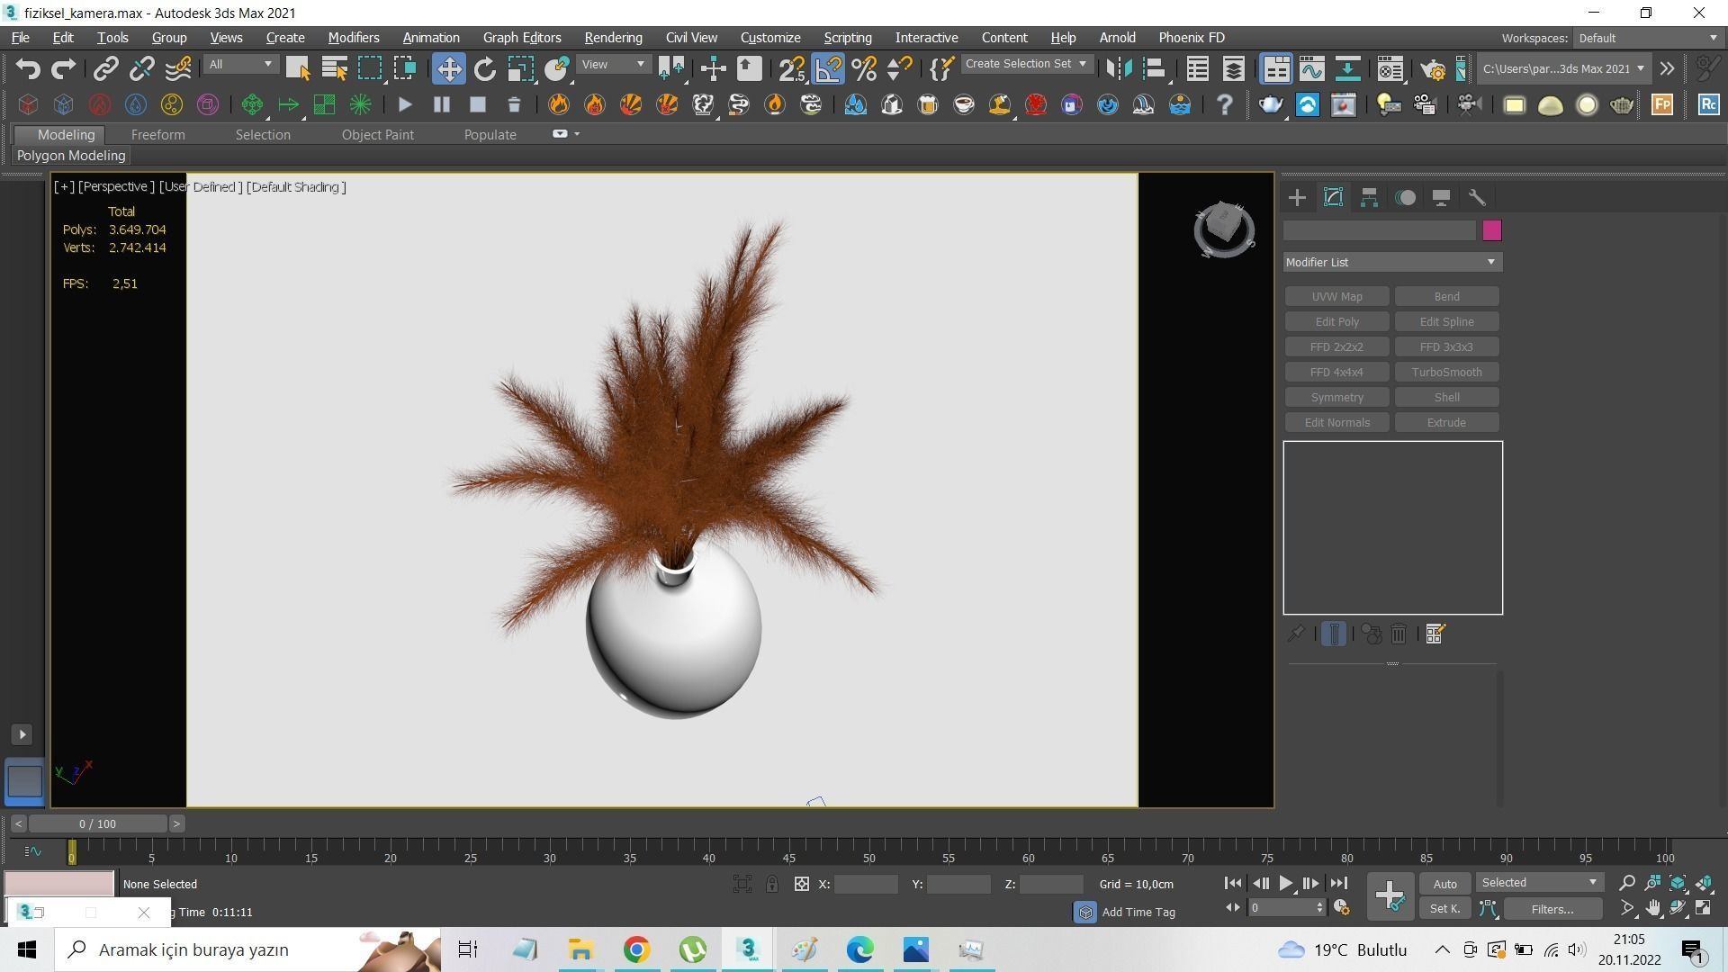Open the Motion command panel tab
The image size is (1728, 972).
tap(1405, 197)
